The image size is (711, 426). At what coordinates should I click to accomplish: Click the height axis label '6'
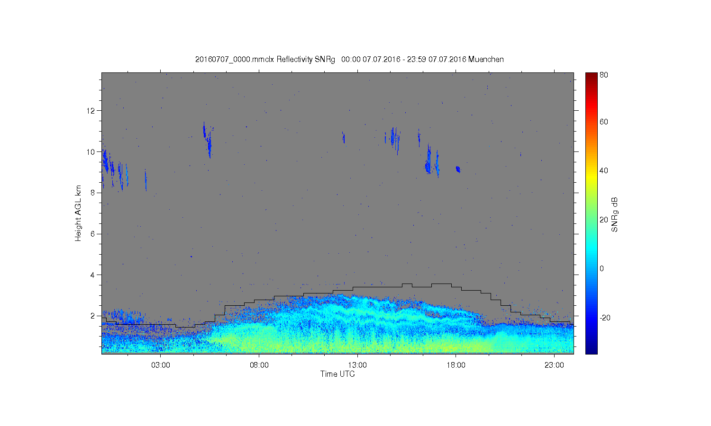point(93,234)
